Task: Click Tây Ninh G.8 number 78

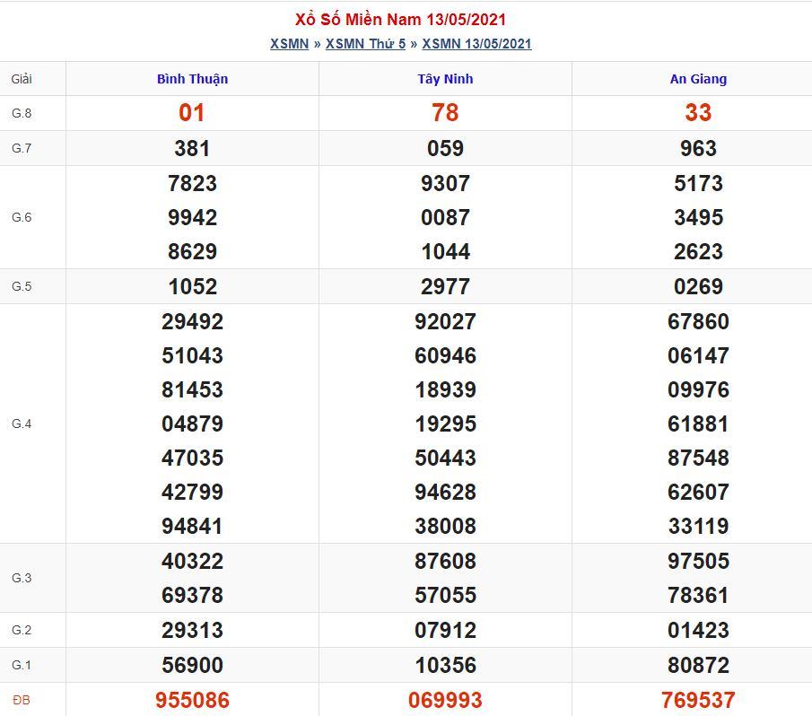Action: point(445,112)
